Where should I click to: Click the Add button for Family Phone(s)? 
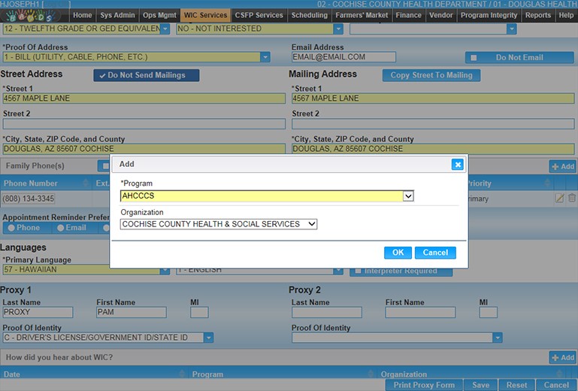pos(562,166)
